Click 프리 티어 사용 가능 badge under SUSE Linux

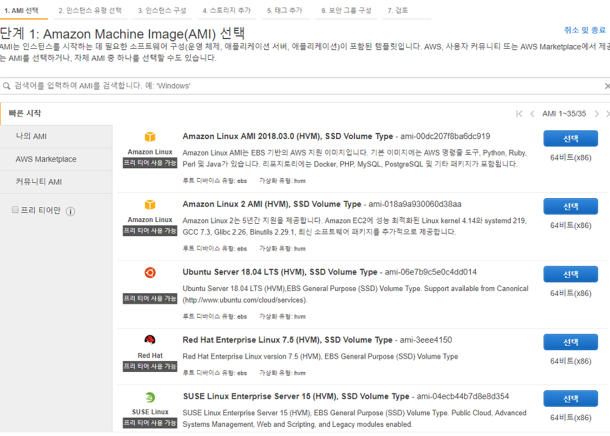(x=150, y=423)
